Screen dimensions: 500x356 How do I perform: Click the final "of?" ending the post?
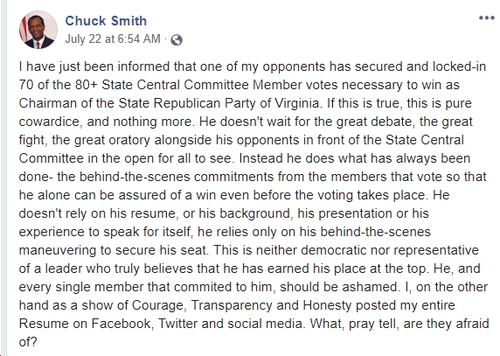pos(28,342)
